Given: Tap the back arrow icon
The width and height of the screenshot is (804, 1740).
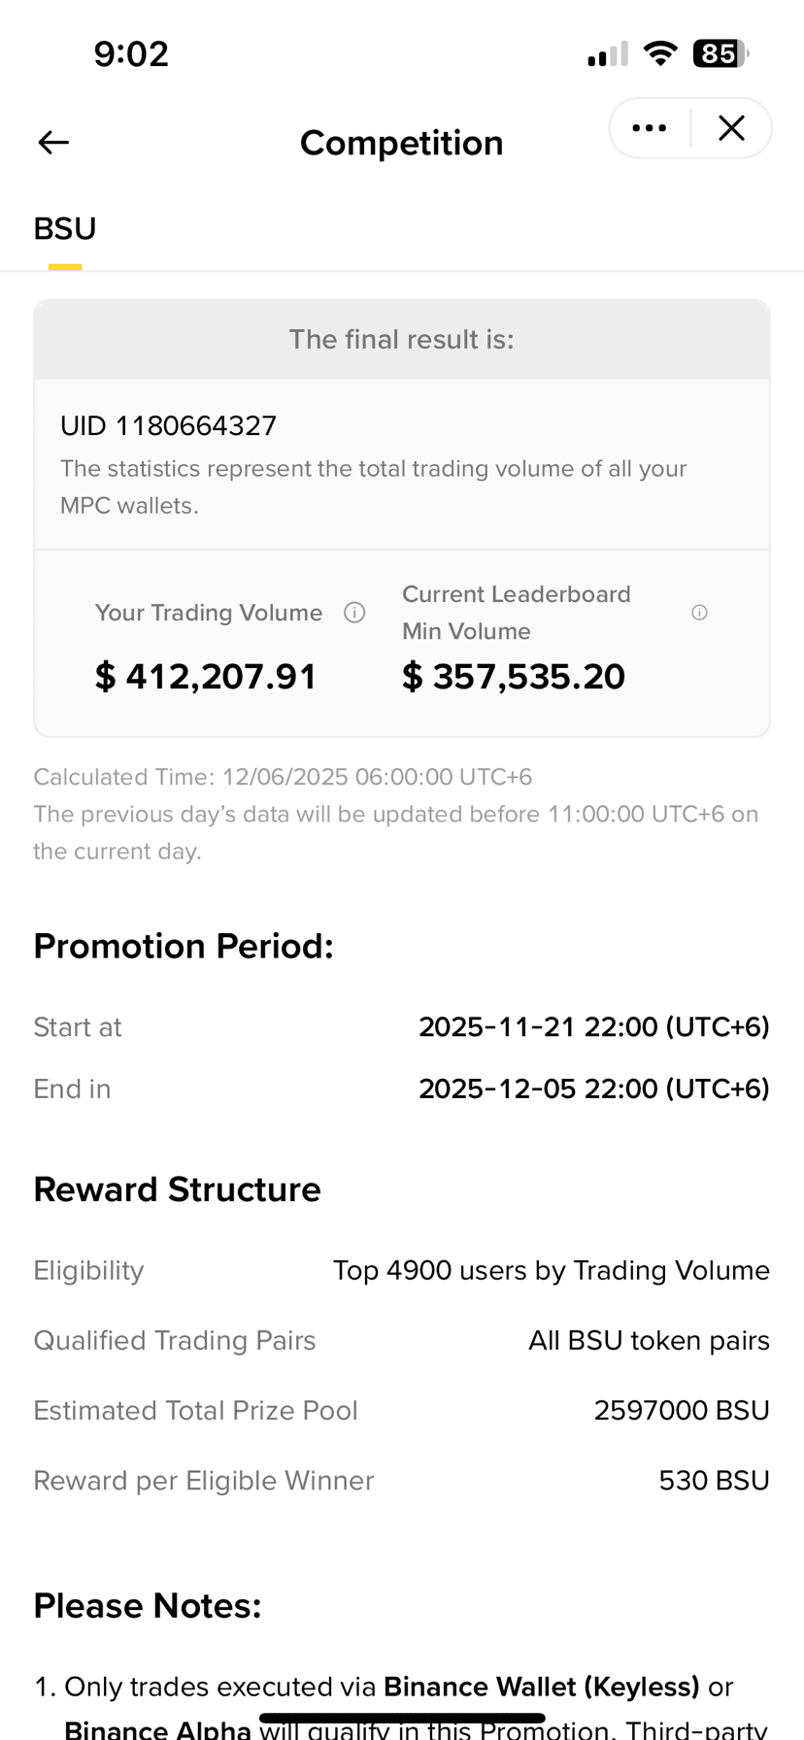Looking at the screenshot, I should pos(53,143).
